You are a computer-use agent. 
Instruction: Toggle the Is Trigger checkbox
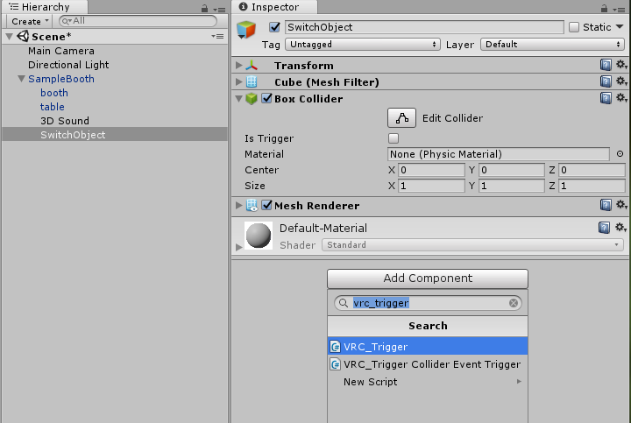pos(393,138)
